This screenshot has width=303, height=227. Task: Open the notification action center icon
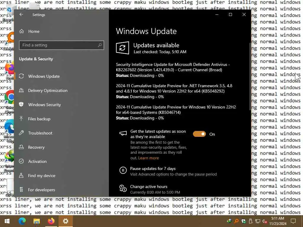pyautogui.click(x=293, y=221)
